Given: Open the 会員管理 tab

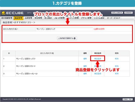Looking at the screenshot, I should (28, 18).
